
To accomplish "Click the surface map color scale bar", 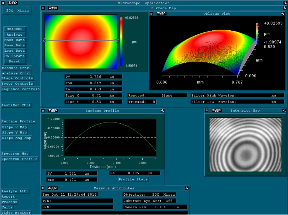I will (x=121, y=42).
